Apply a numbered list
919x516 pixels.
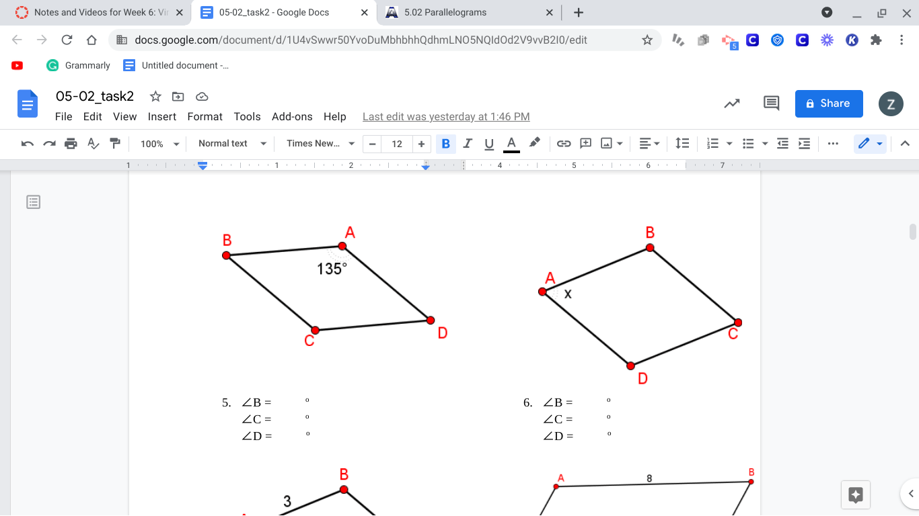(713, 144)
